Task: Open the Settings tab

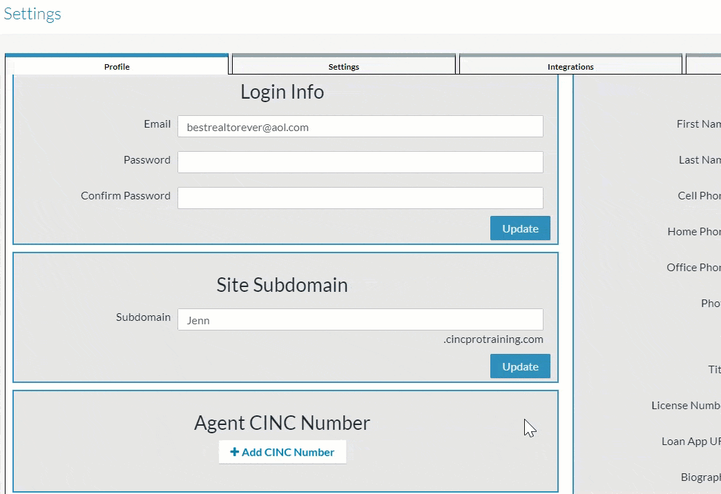Action: tap(343, 66)
